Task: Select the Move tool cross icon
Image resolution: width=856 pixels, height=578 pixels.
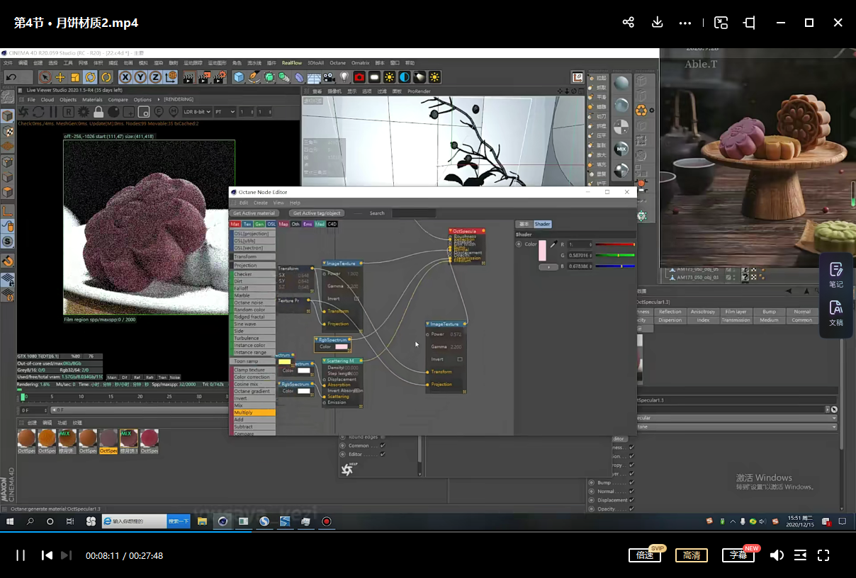Action: tap(60, 77)
